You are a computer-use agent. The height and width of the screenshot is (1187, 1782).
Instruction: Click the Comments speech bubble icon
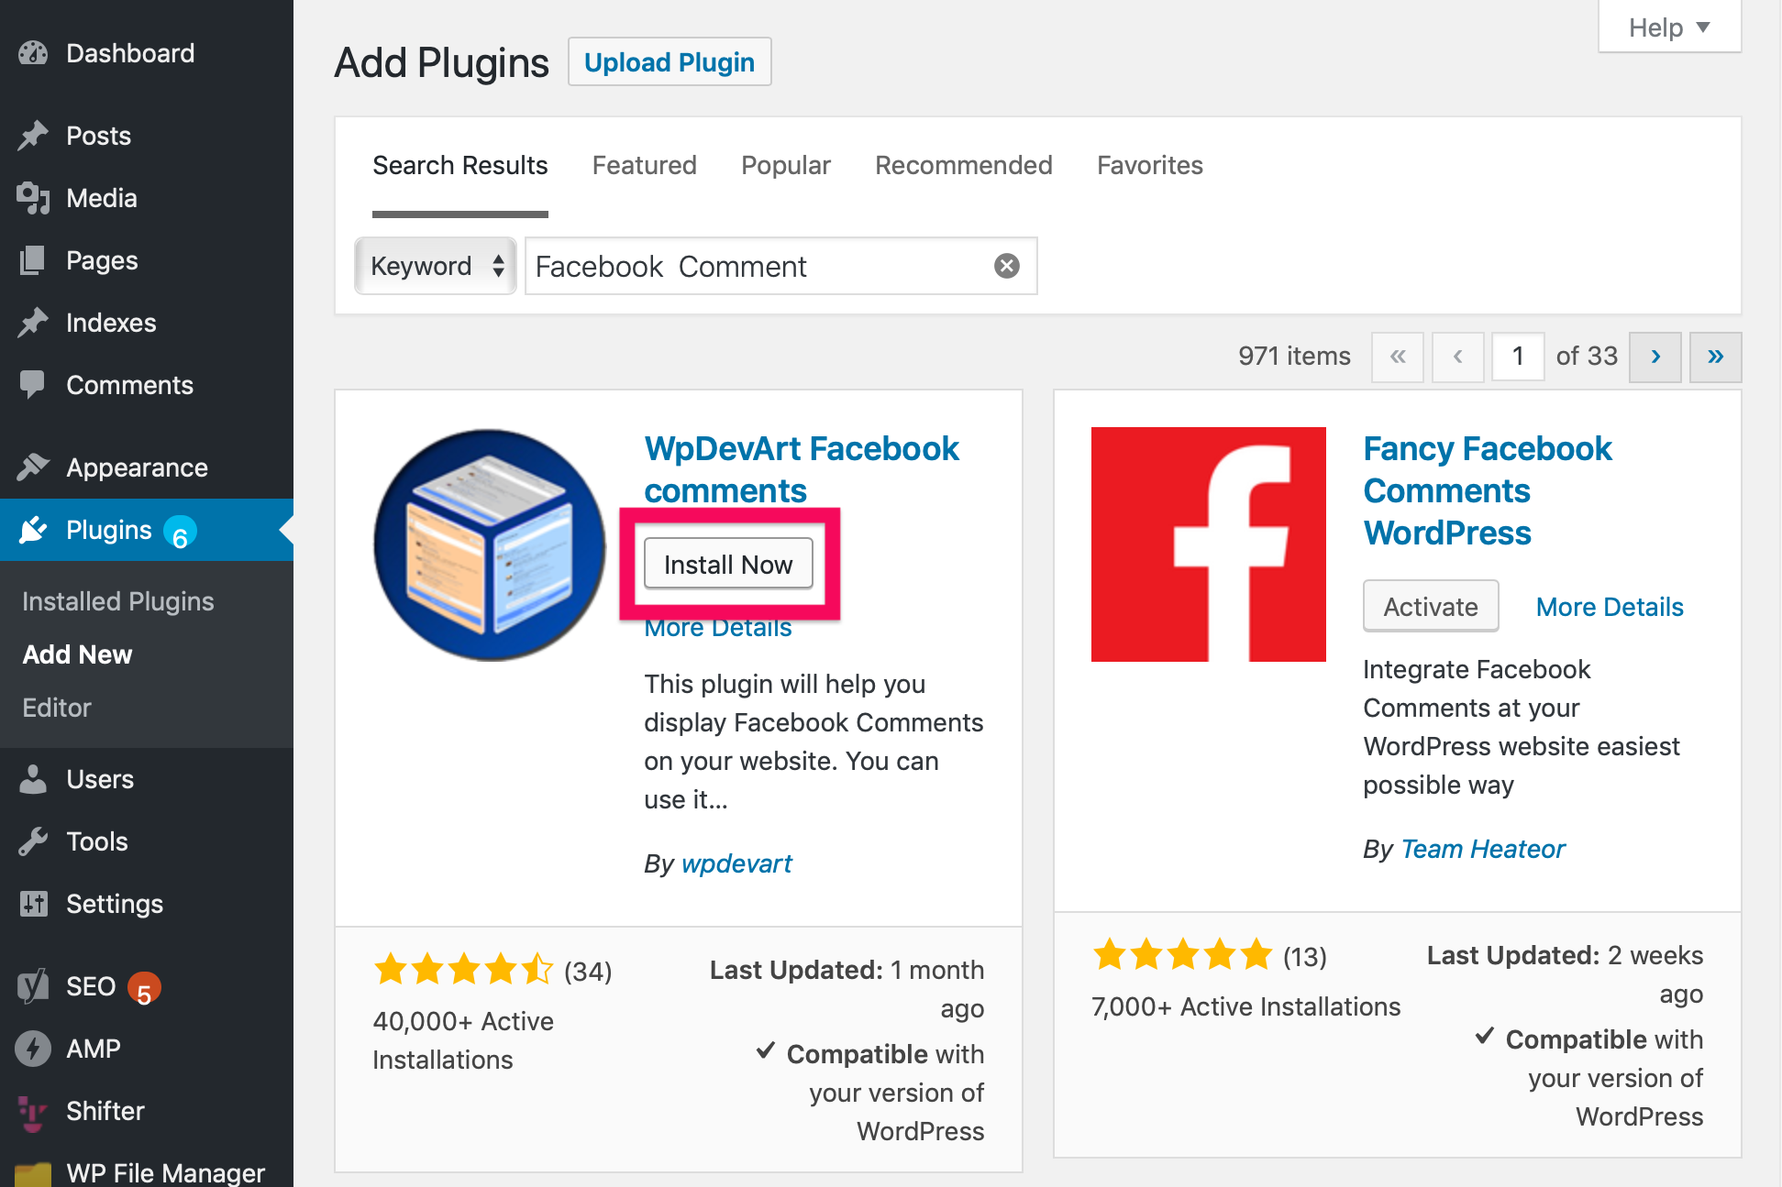[33, 385]
